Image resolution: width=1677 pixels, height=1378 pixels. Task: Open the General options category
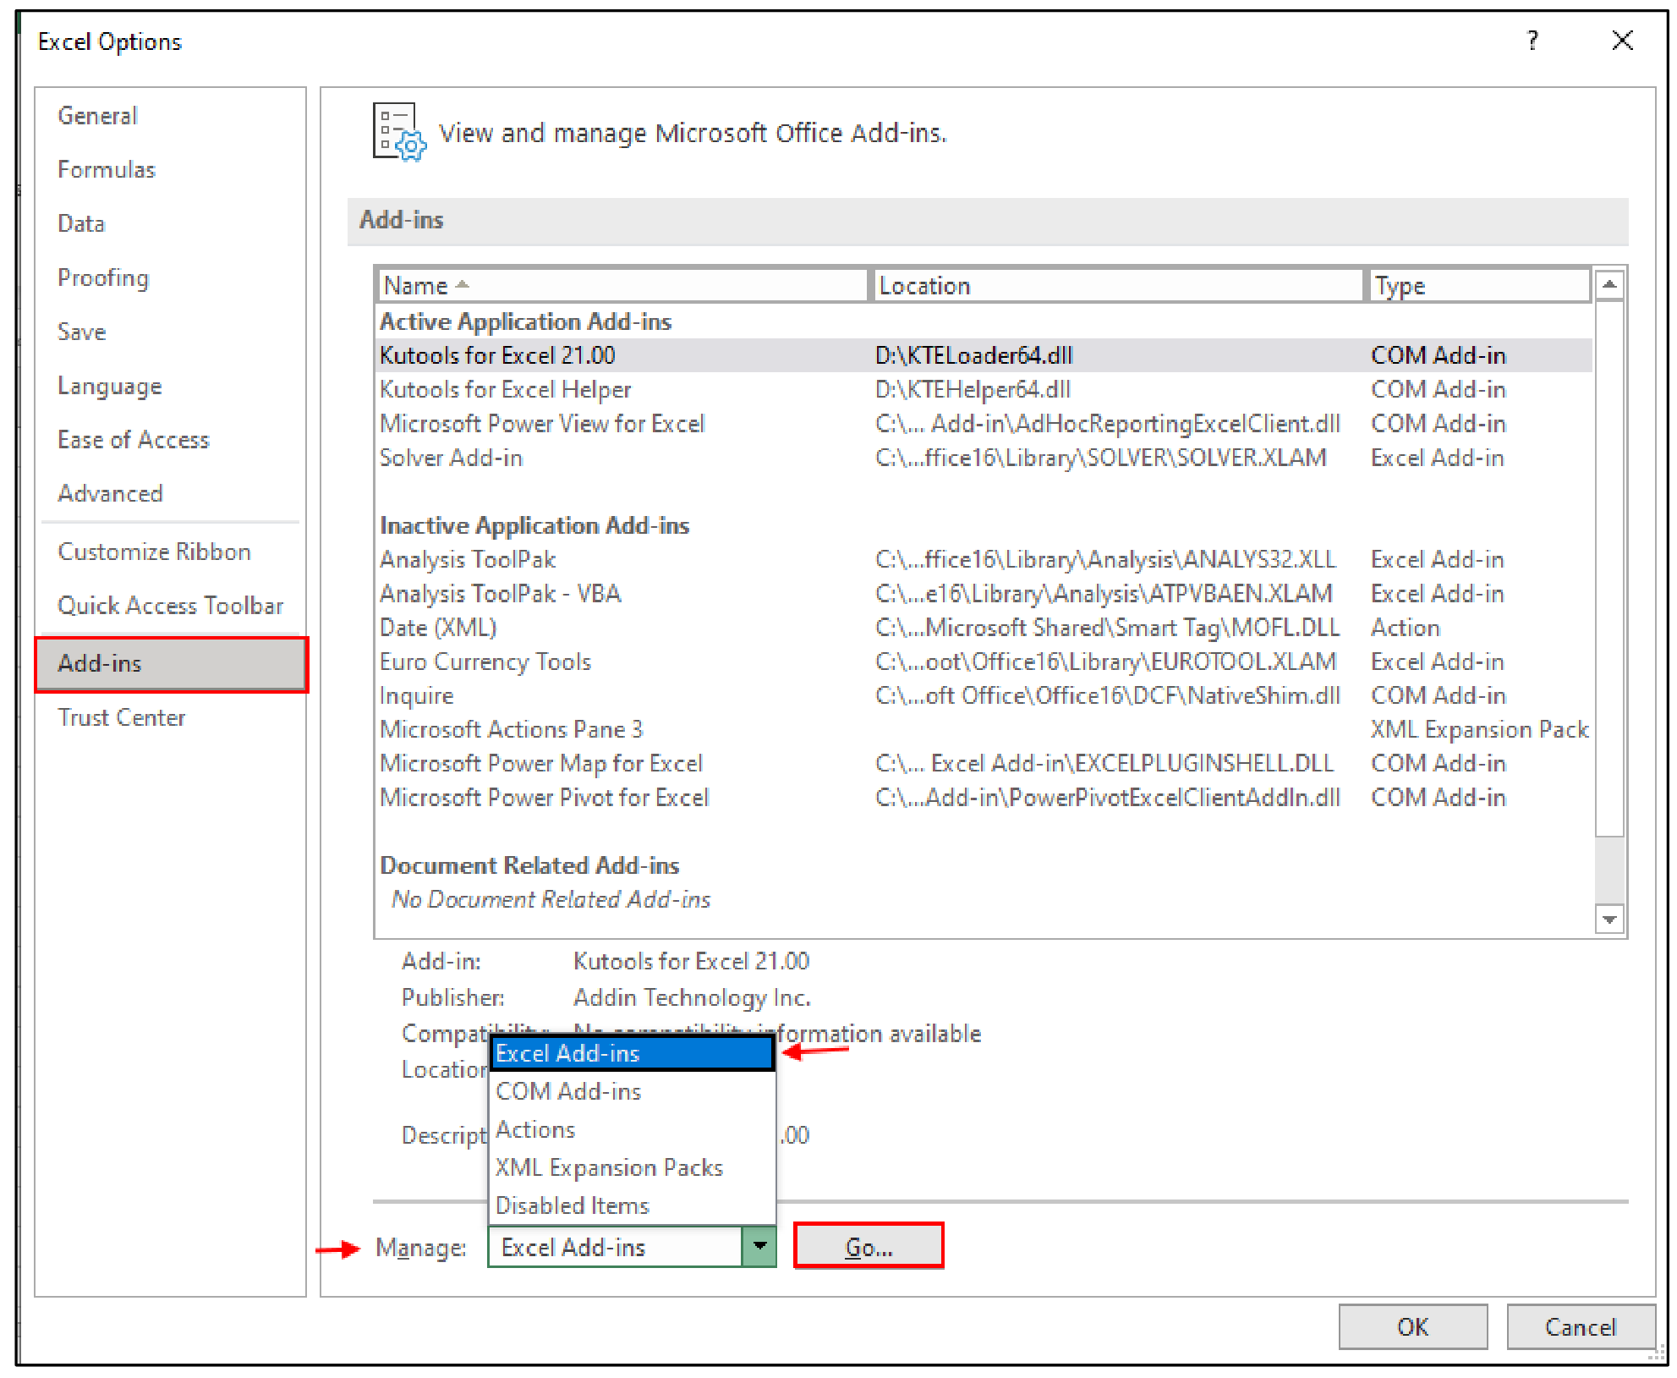(97, 116)
